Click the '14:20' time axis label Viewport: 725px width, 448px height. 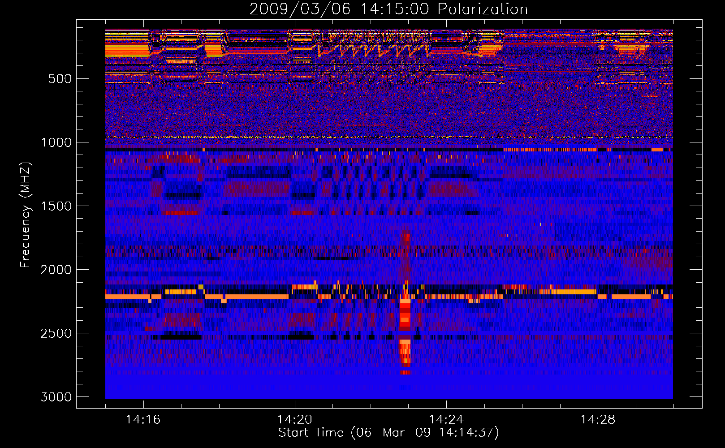[x=294, y=420]
